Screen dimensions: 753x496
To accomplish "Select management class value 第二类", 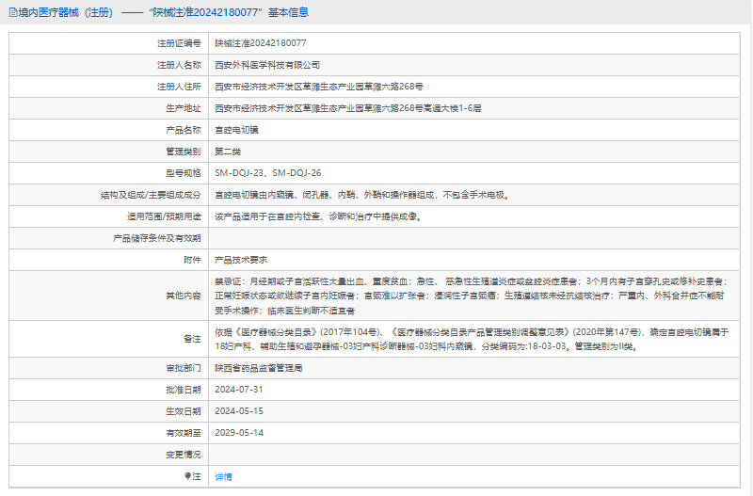I will coord(228,152).
